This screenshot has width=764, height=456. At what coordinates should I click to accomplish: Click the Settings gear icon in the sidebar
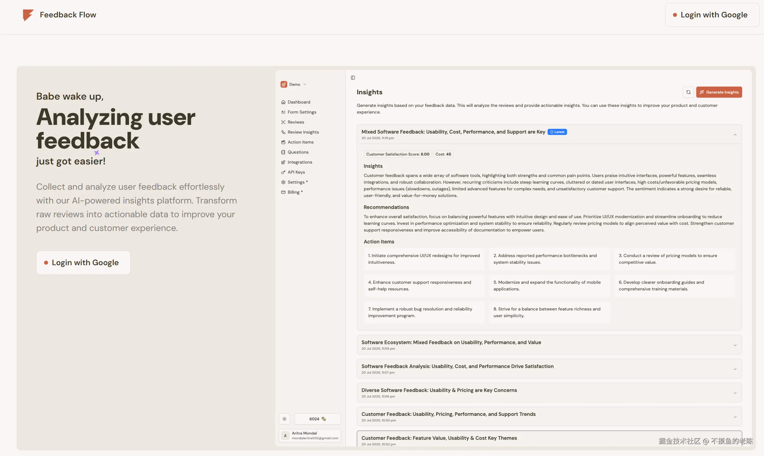click(283, 182)
